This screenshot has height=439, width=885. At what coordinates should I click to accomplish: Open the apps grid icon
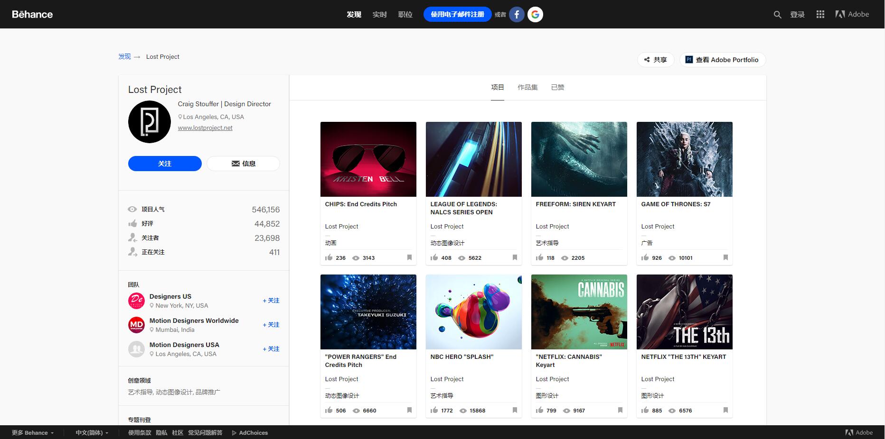[x=820, y=14]
